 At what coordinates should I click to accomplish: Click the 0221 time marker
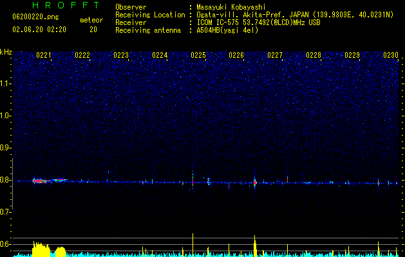[44, 55]
